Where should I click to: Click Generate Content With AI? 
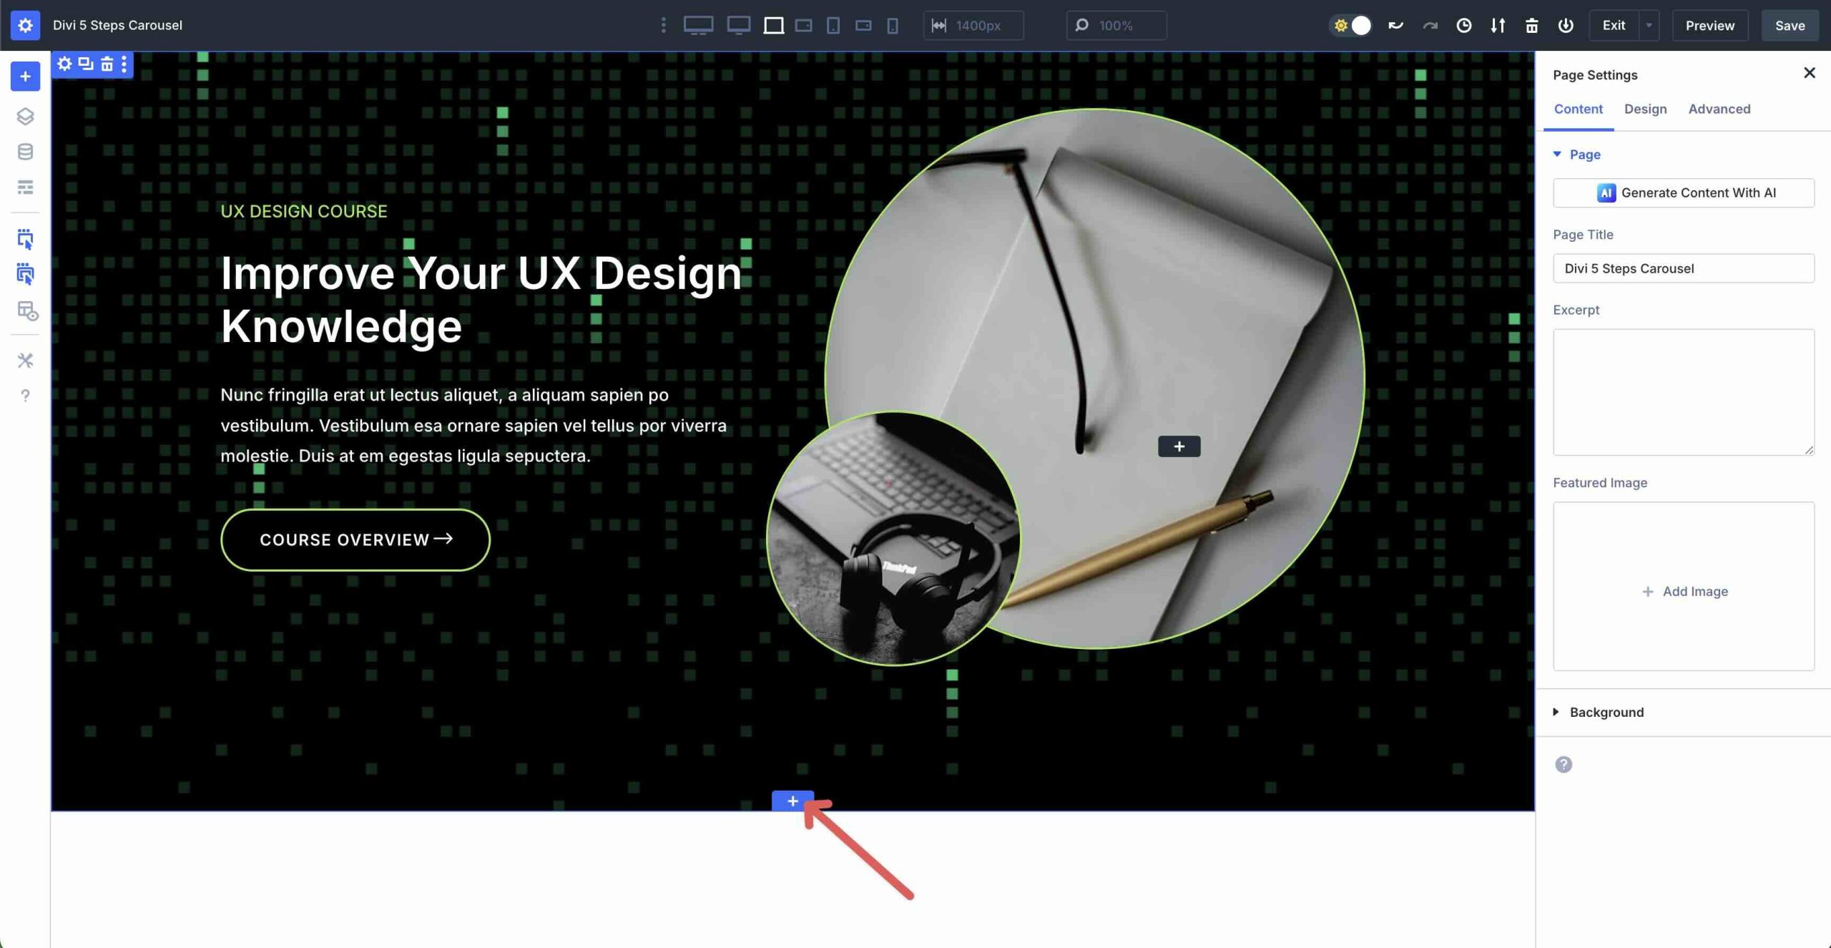click(1682, 192)
